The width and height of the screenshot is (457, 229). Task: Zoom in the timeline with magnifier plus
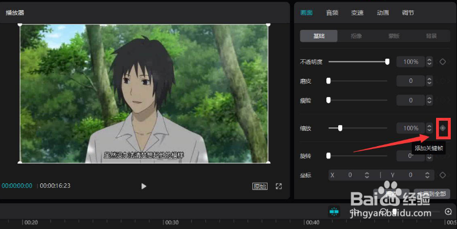point(449,212)
